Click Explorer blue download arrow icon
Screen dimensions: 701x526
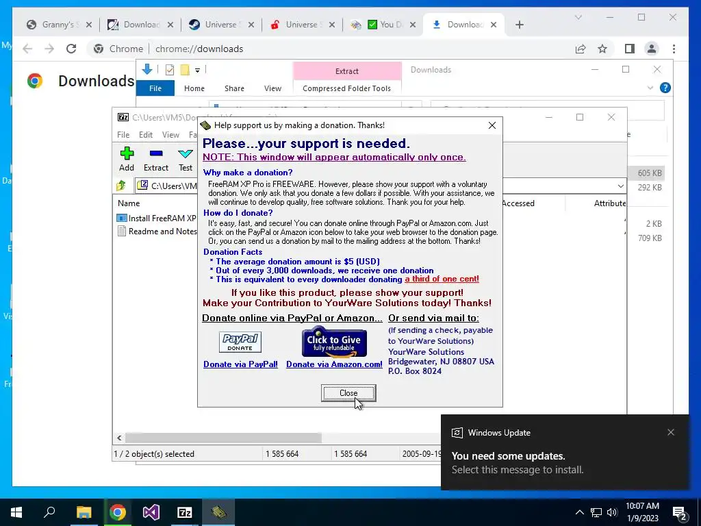pos(146,69)
